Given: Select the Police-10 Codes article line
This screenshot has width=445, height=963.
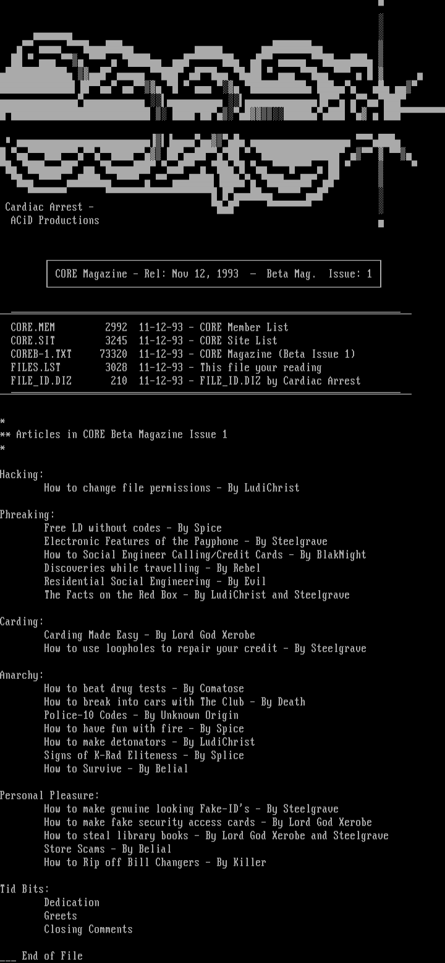Looking at the screenshot, I should [141, 715].
